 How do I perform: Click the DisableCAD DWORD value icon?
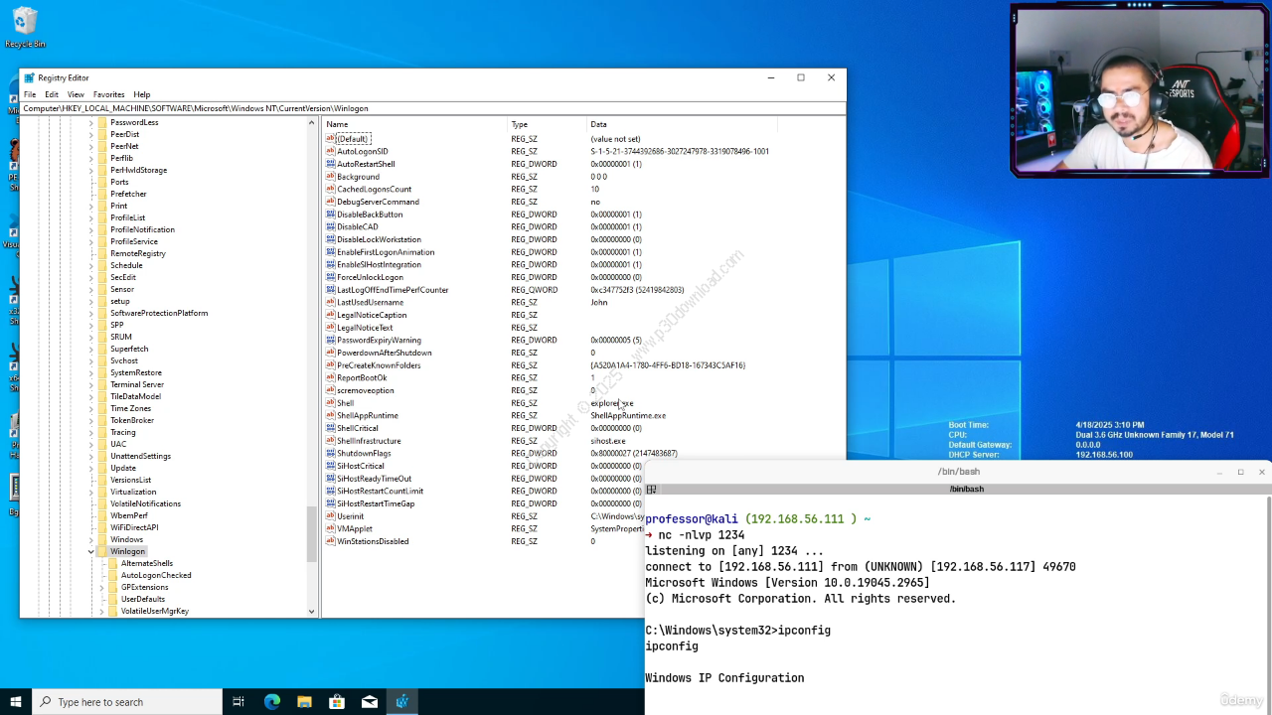[x=331, y=226]
